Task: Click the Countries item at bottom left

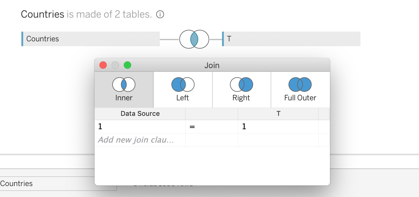Action: click(16, 184)
